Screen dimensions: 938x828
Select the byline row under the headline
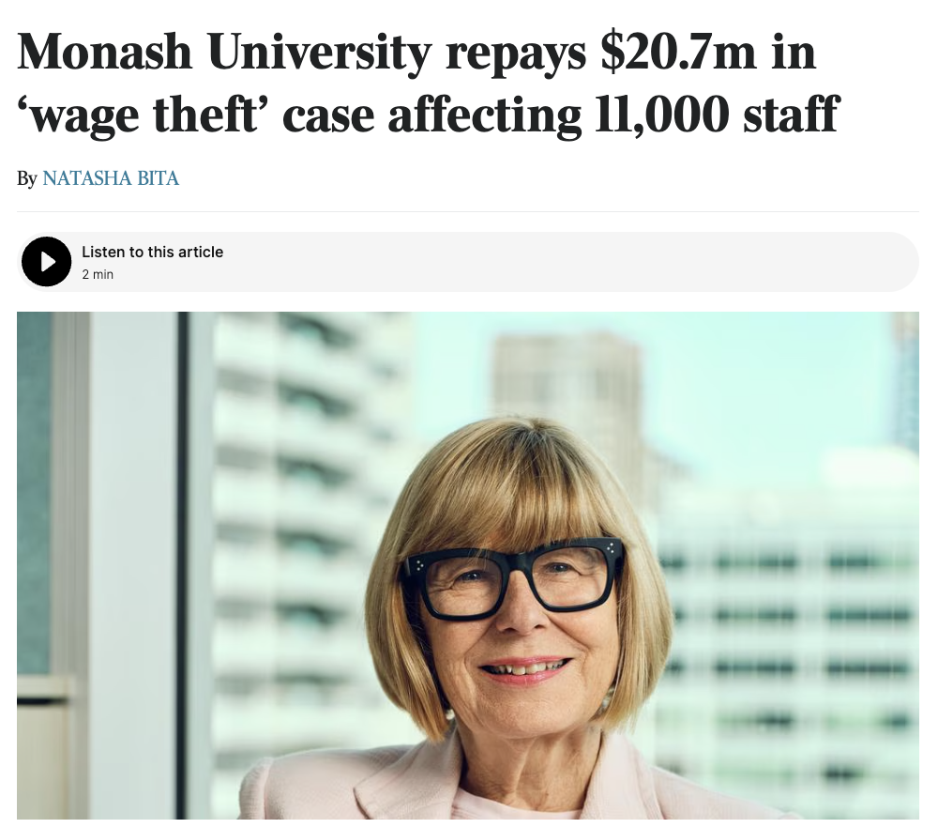point(98,178)
